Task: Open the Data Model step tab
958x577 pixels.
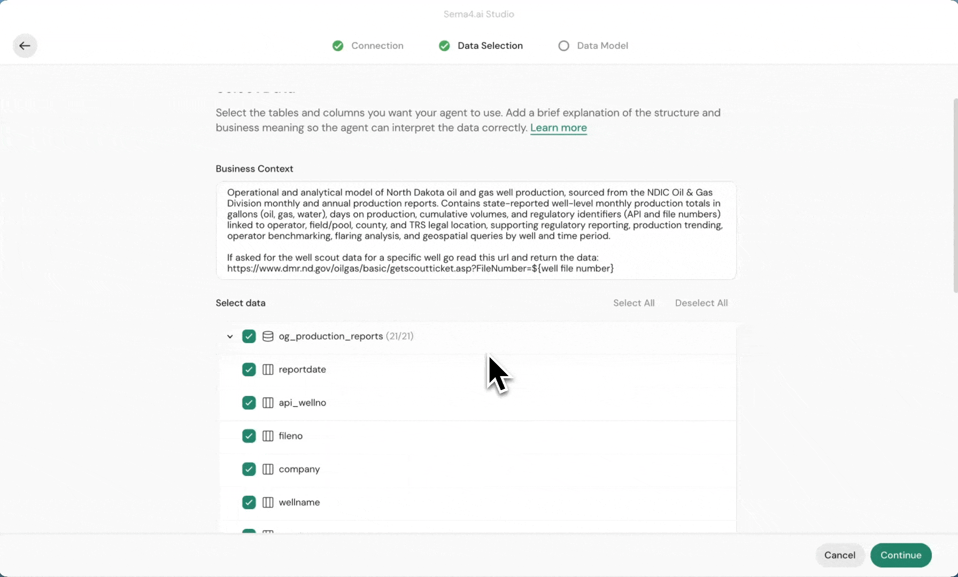Action: point(602,46)
